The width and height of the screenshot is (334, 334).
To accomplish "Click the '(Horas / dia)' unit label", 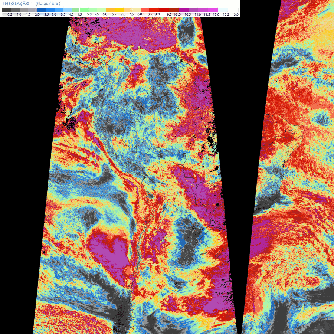I will click(48, 3).
